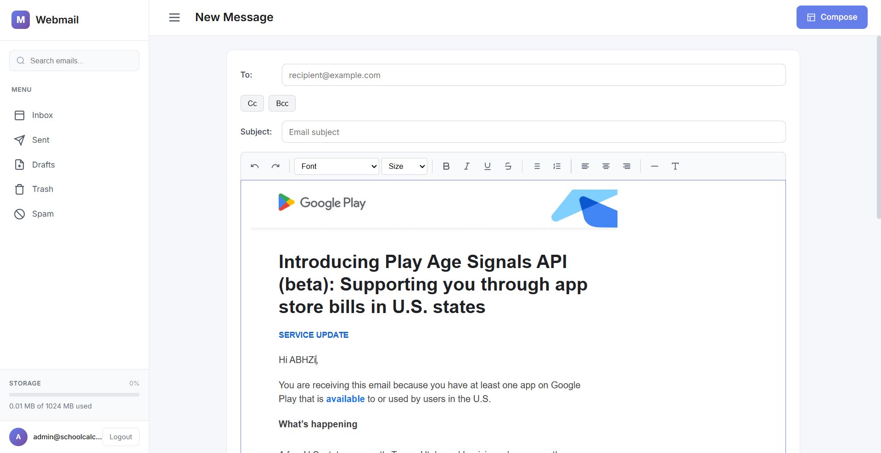The width and height of the screenshot is (881, 453).
Task: Open the Font dropdown
Action: (x=337, y=166)
